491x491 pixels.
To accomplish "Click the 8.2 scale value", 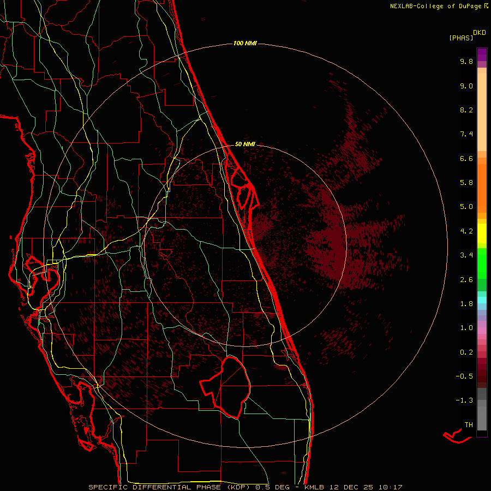I will pos(466,110).
